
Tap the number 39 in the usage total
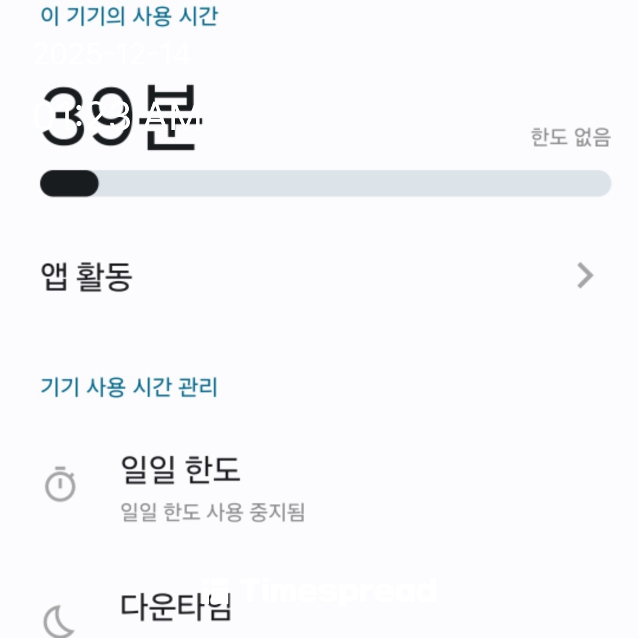[86, 116]
